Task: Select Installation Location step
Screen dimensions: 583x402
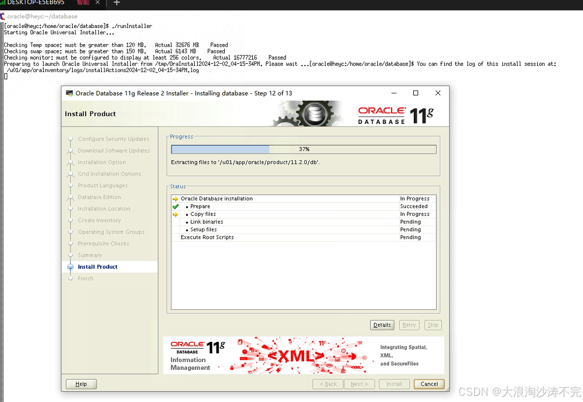Action: (104, 209)
